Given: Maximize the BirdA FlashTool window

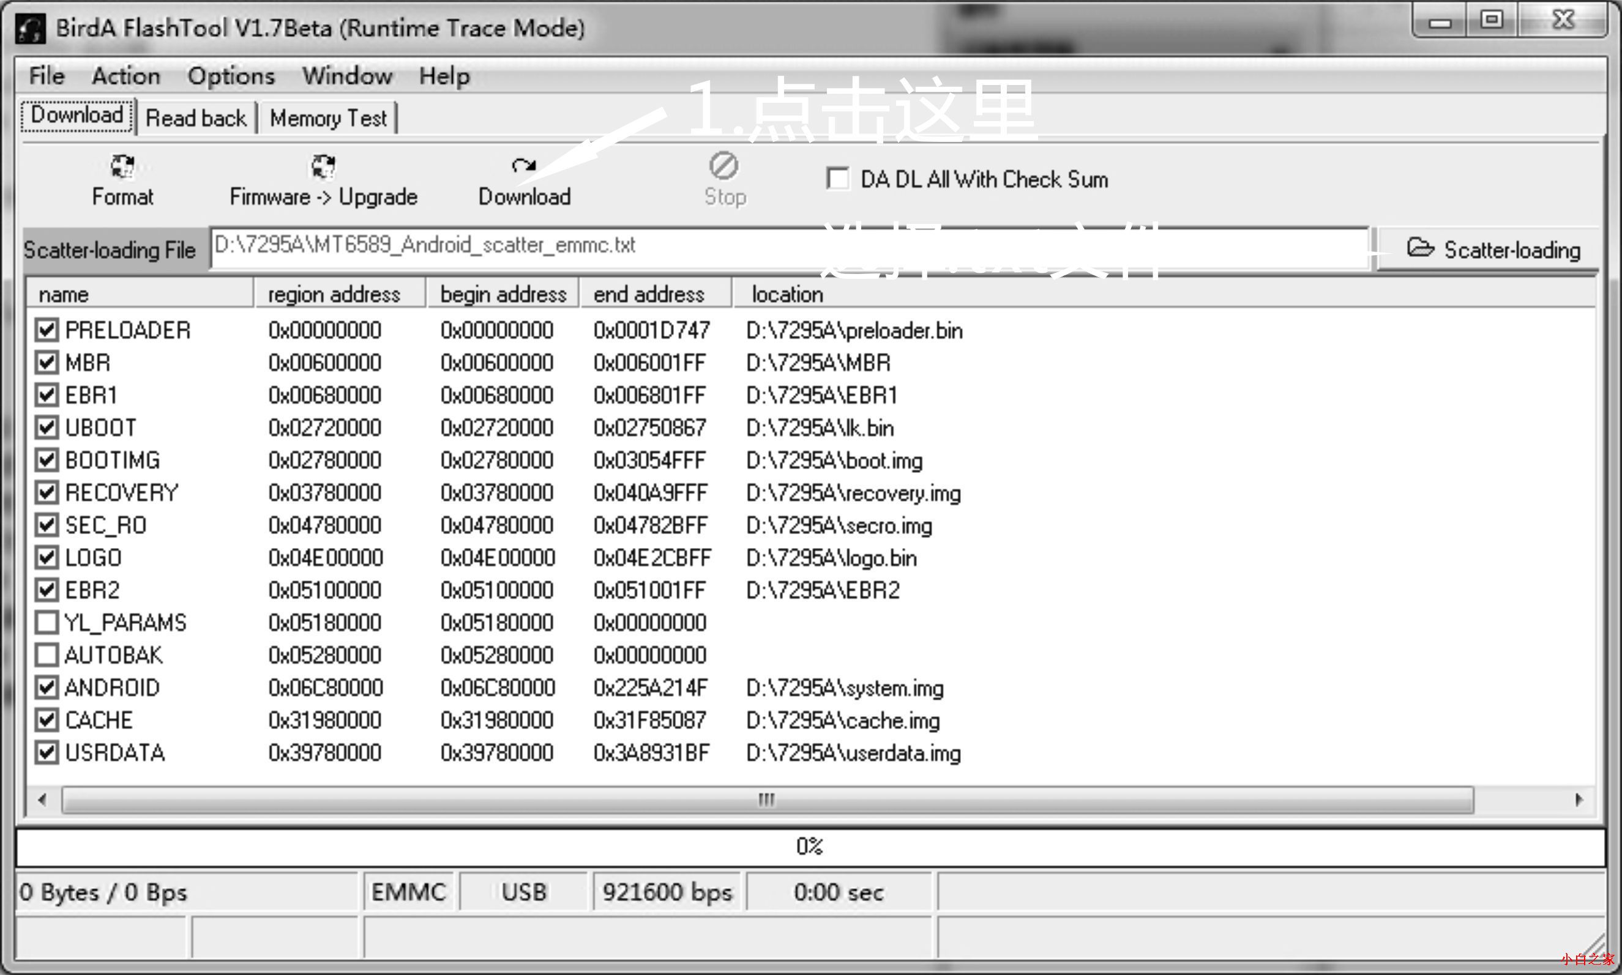Looking at the screenshot, I should (1492, 21).
